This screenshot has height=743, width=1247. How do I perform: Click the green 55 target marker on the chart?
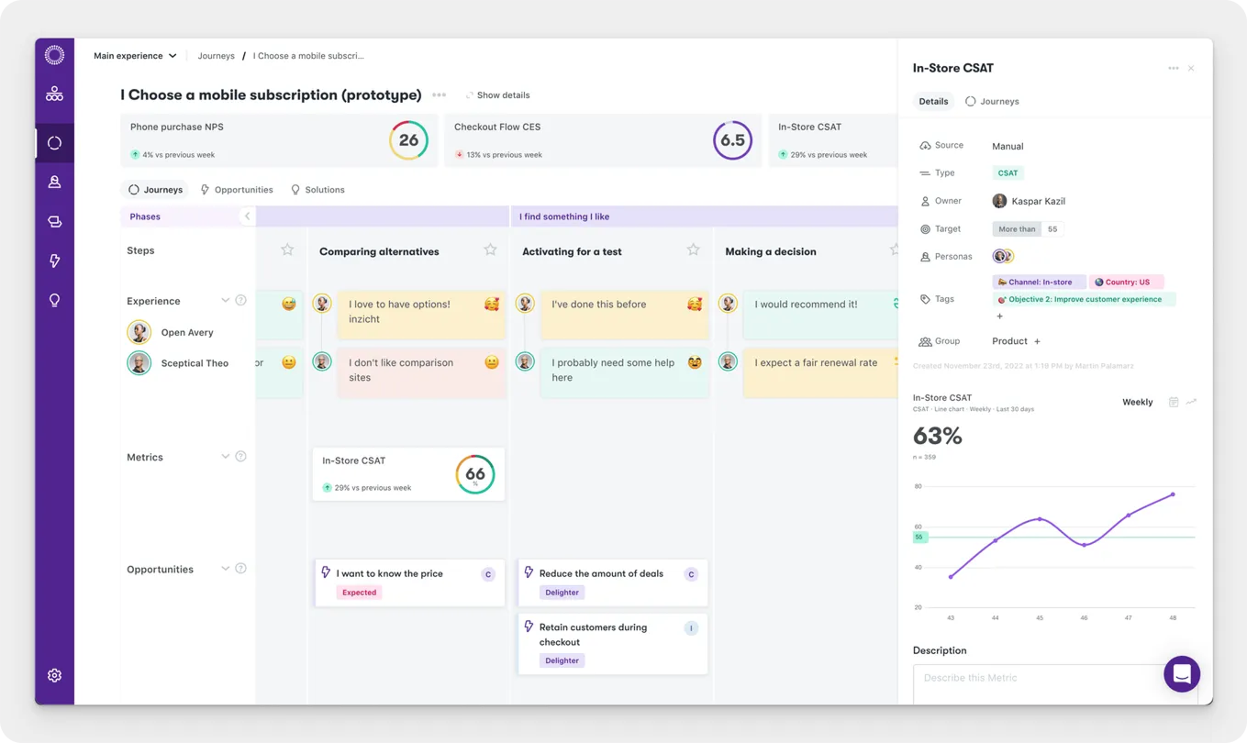click(x=919, y=537)
